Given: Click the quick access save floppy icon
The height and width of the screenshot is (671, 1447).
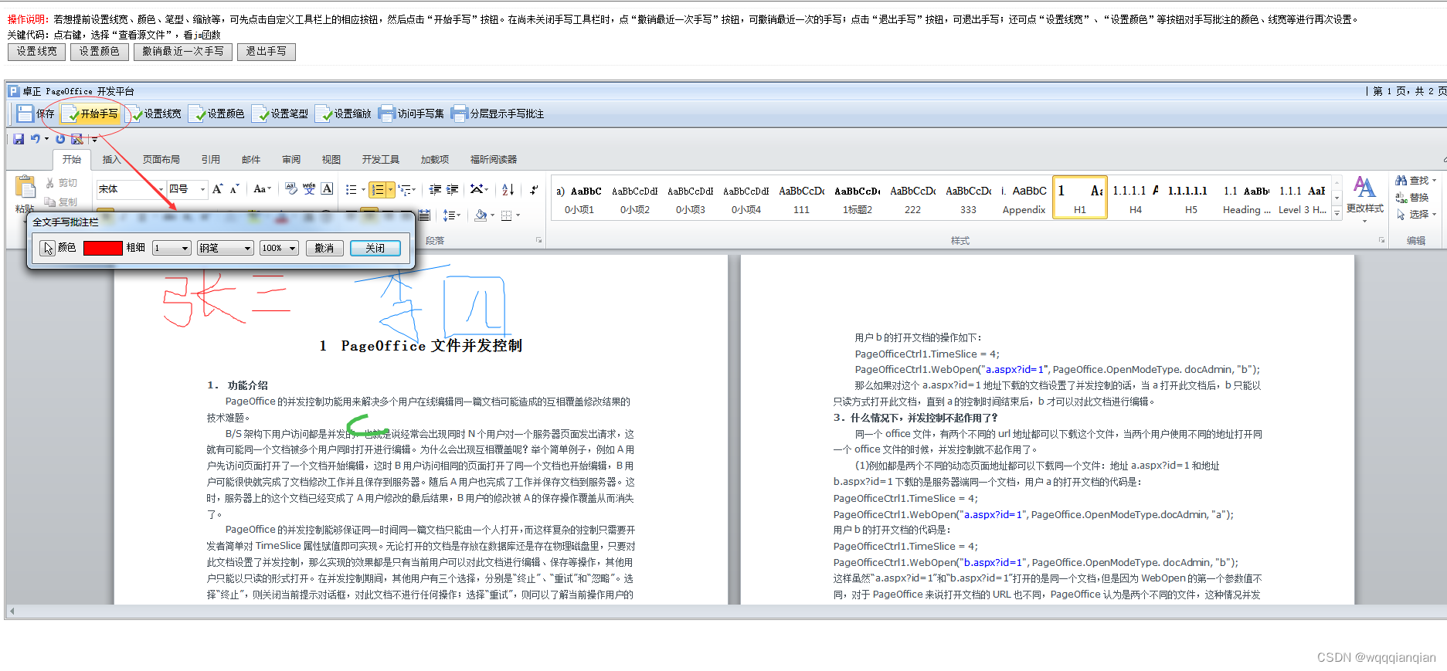Looking at the screenshot, I should pos(19,139).
